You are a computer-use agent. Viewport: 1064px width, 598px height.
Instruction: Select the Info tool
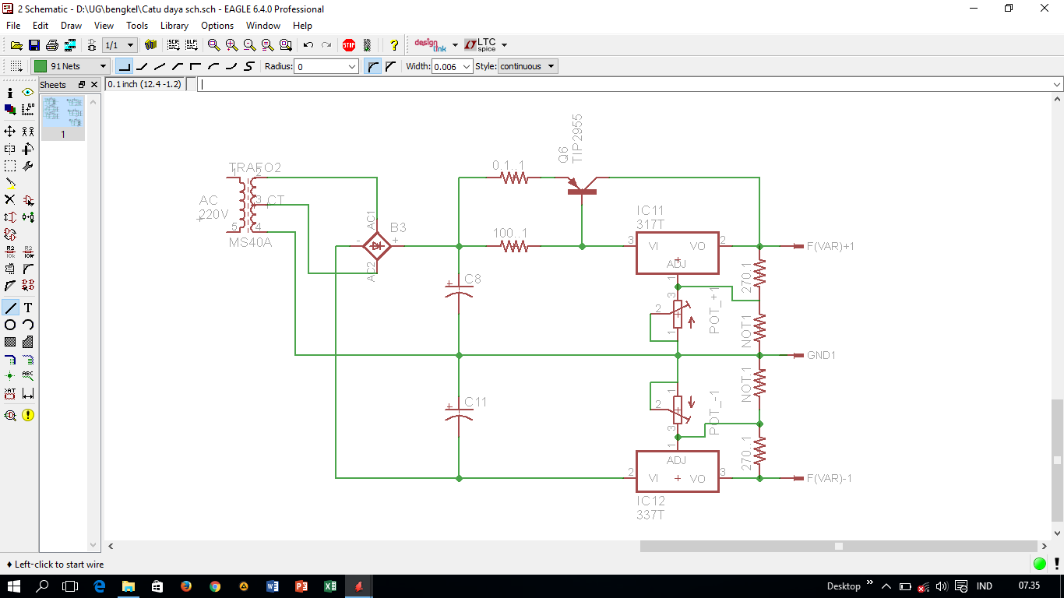coord(10,92)
